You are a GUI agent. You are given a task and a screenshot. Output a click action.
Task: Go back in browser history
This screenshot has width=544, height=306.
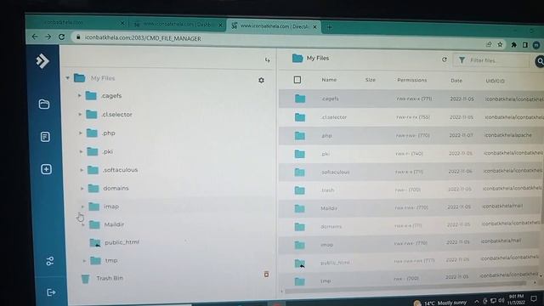pyautogui.click(x=35, y=37)
